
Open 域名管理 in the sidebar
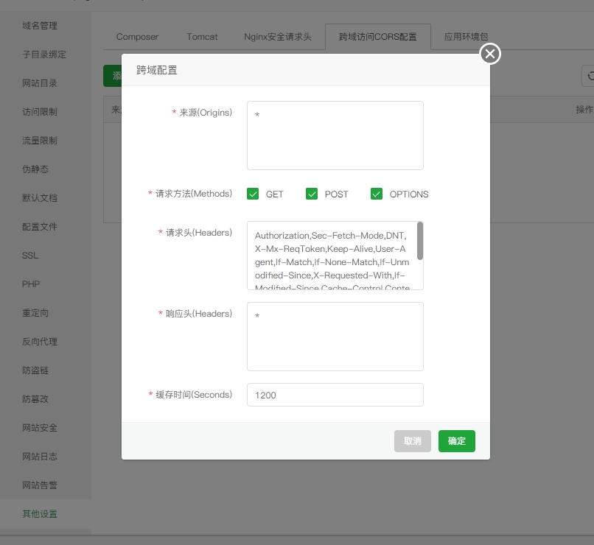pos(39,26)
